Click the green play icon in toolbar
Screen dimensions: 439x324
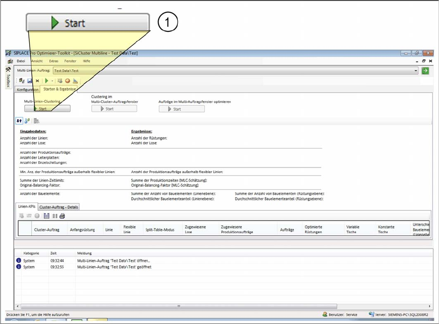46,80
